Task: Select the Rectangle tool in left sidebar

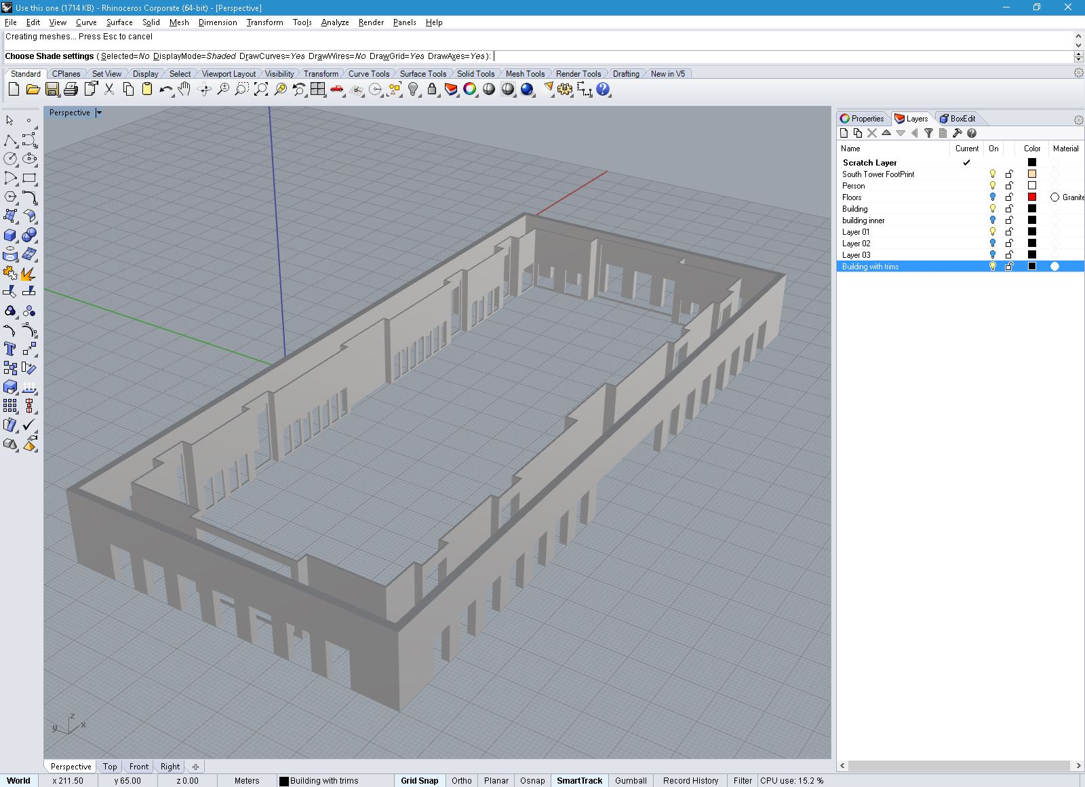Action: [x=29, y=178]
